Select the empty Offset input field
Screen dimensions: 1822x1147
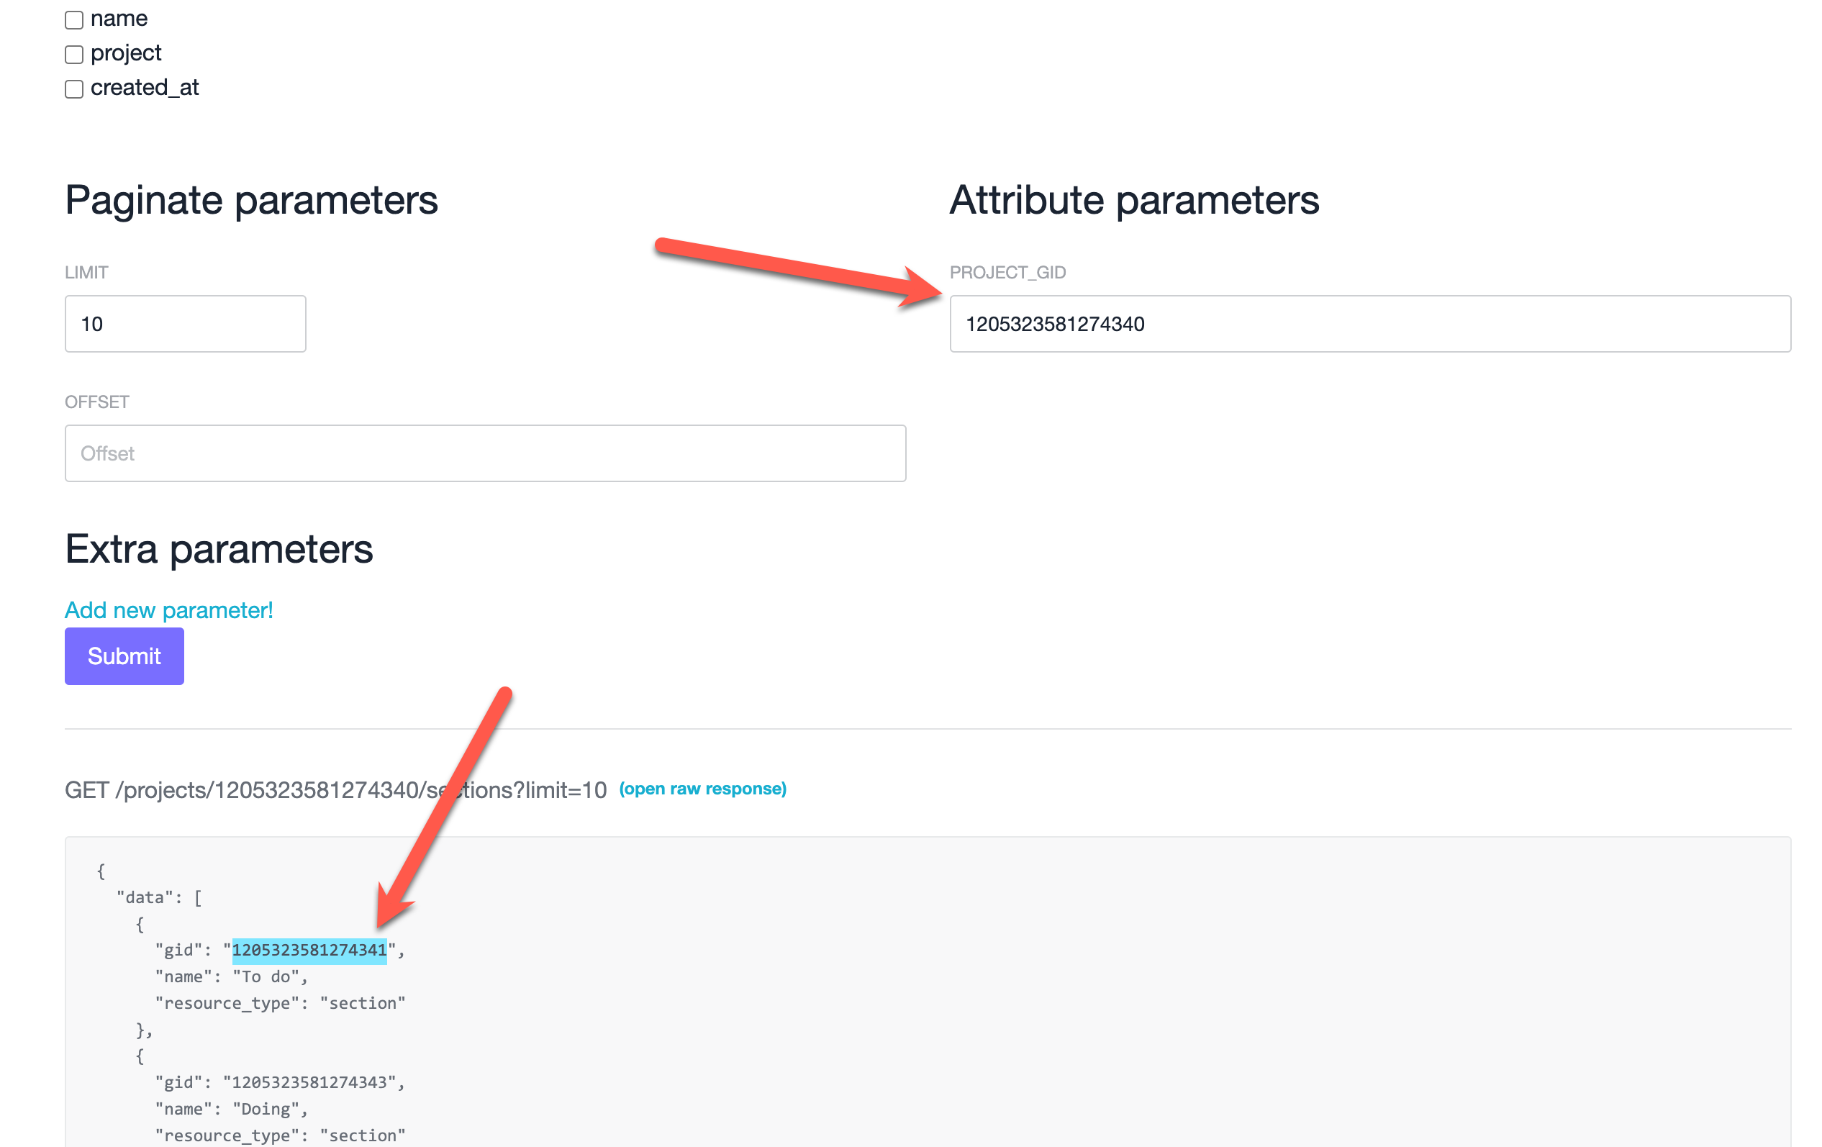(x=485, y=453)
